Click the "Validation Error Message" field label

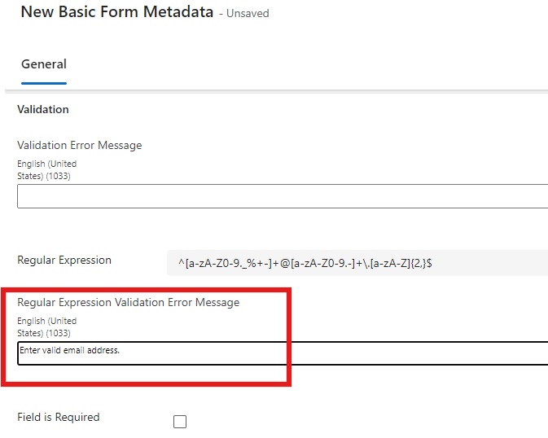coord(80,145)
